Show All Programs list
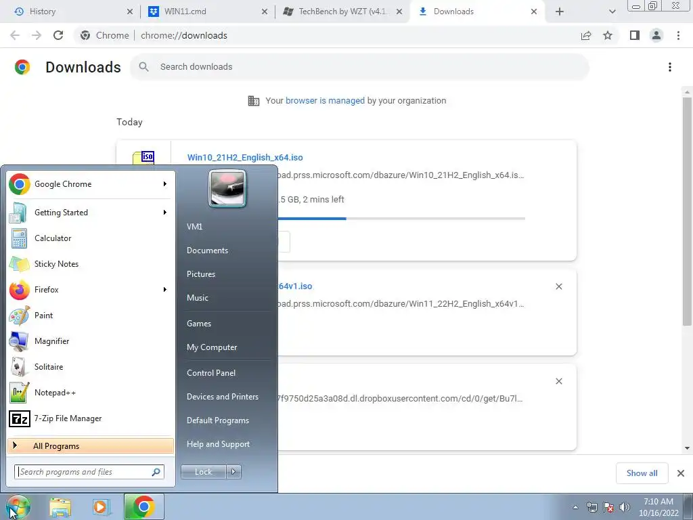The image size is (693, 520). click(91, 446)
